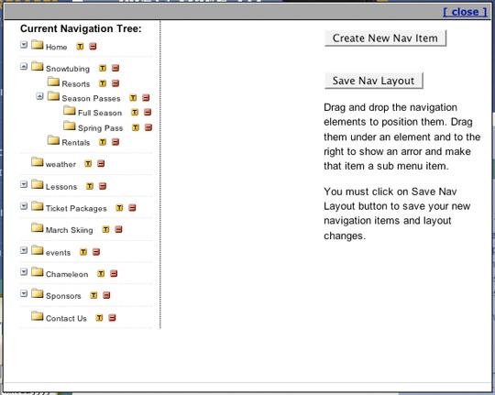
Task: Click Save Nav Layout button
Action: (x=374, y=81)
